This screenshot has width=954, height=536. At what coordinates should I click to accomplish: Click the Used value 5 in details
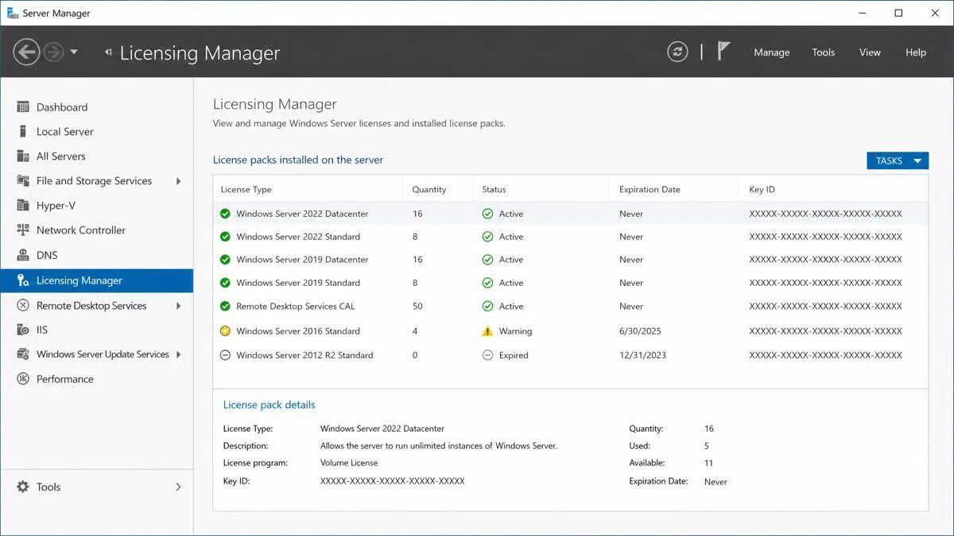click(x=706, y=446)
